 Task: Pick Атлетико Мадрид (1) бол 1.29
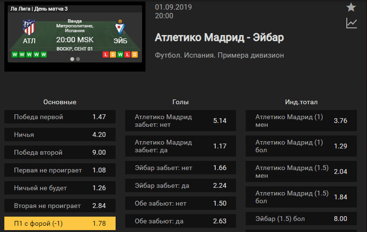(301, 146)
